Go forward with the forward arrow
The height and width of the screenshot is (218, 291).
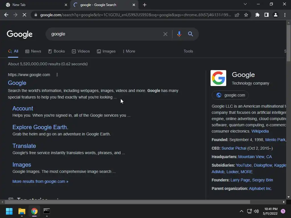pyautogui.click(x=15, y=15)
